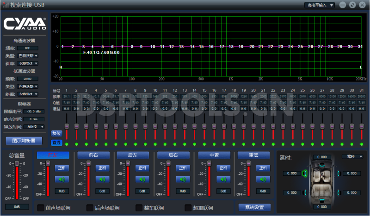Edit 限幅电平 -30.0 dBu field
Screen dimensions: 370x216
point(34,111)
